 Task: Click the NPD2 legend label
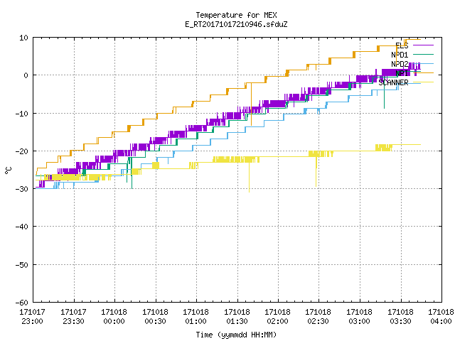point(400,64)
